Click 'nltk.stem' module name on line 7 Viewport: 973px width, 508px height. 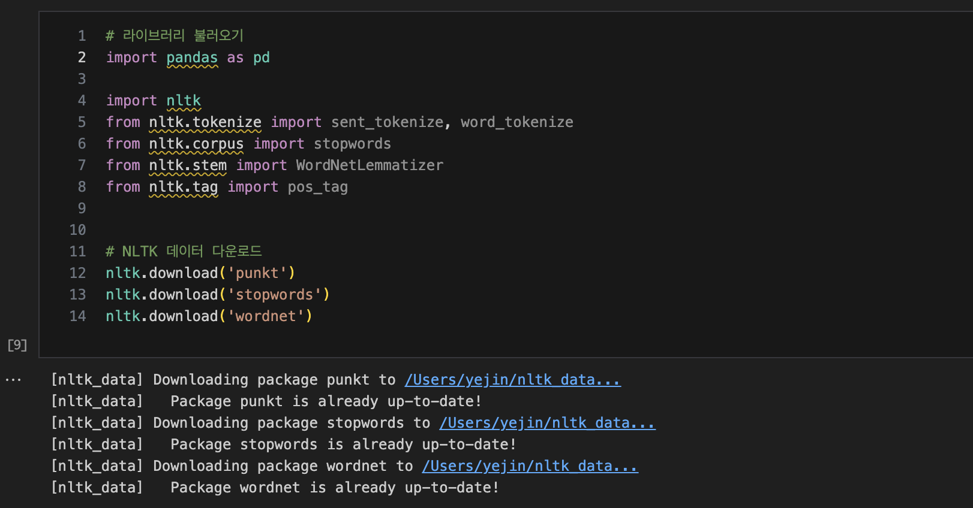tap(188, 165)
